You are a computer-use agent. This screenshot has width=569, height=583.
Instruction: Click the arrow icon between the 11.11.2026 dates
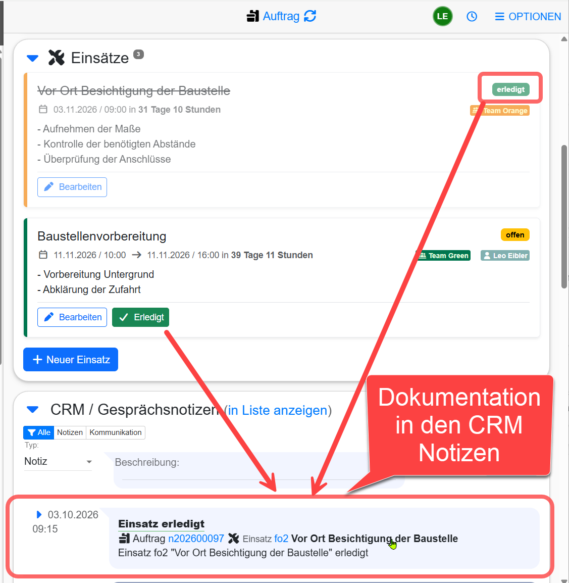(x=136, y=255)
